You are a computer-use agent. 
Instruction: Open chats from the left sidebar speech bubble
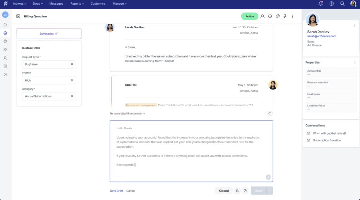click(x=5, y=24)
